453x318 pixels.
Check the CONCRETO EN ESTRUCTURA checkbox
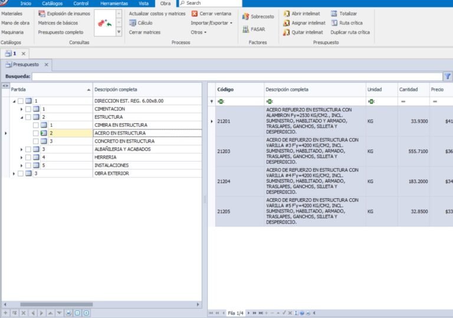tap(35, 141)
